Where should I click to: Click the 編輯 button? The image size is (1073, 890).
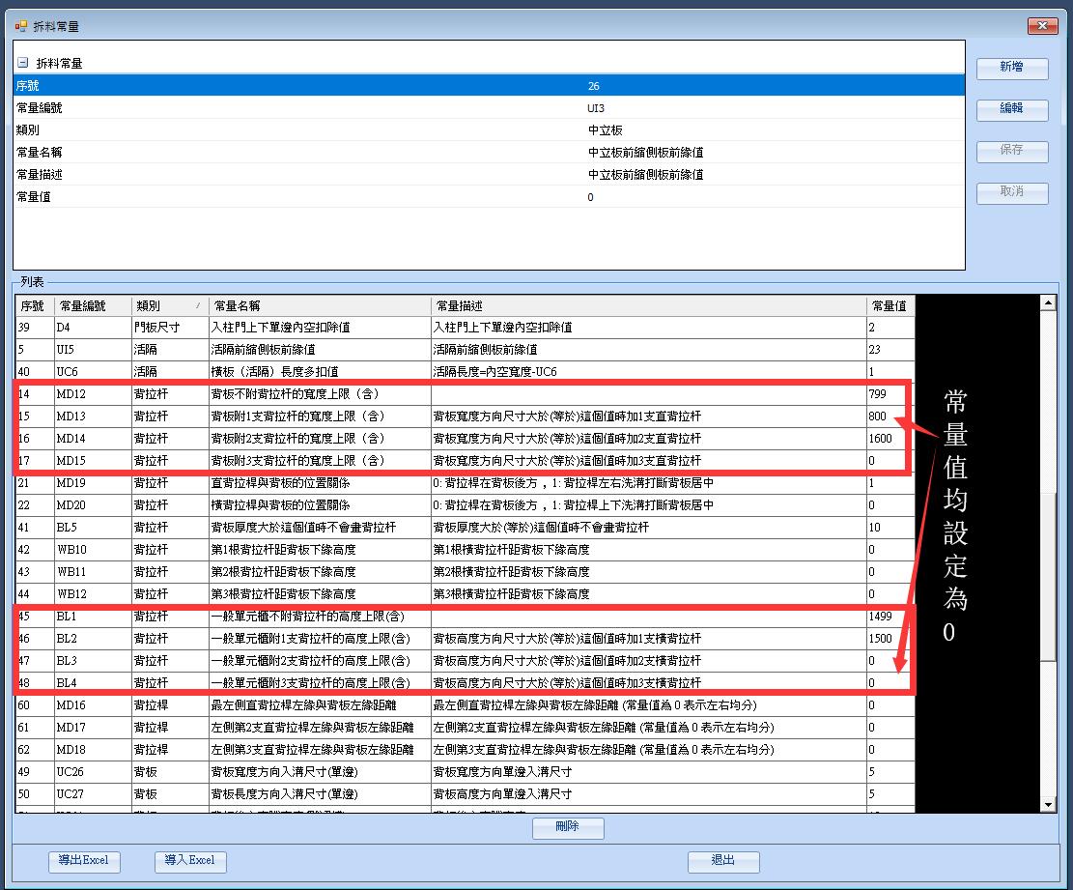tap(1011, 109)
